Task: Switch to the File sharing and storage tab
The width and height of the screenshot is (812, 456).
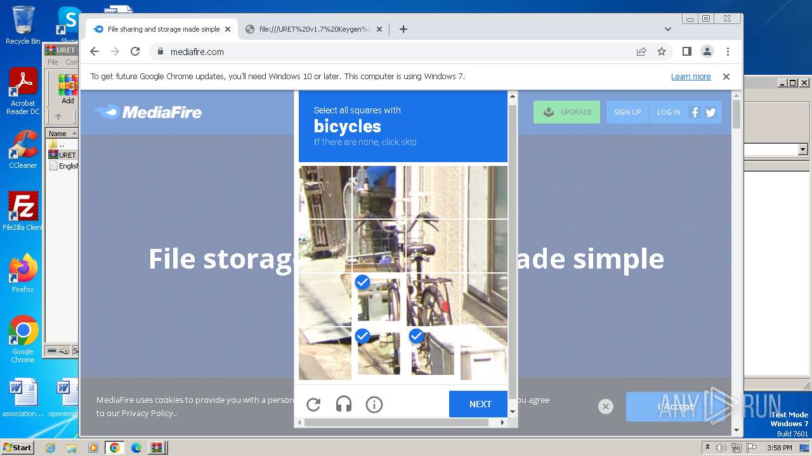Action: click(x=162, y=29)
